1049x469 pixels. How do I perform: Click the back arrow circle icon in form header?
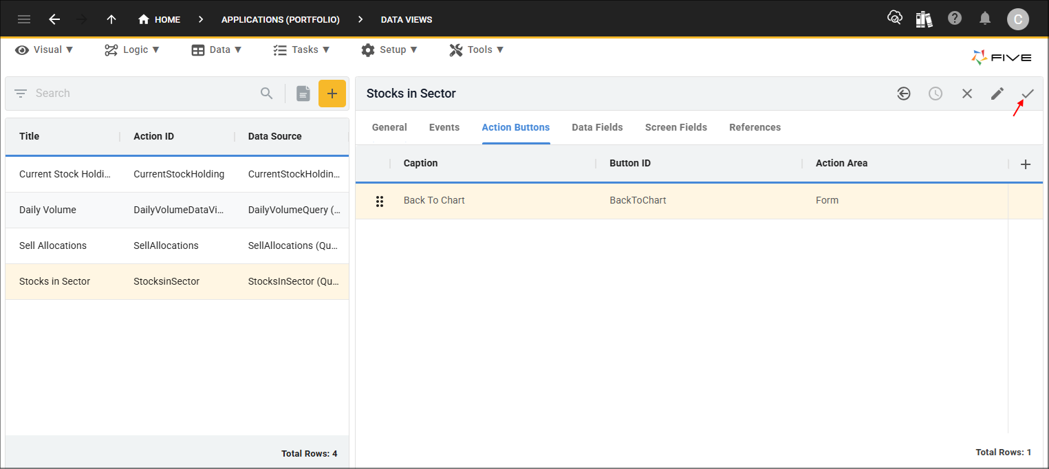coord(904,94)
